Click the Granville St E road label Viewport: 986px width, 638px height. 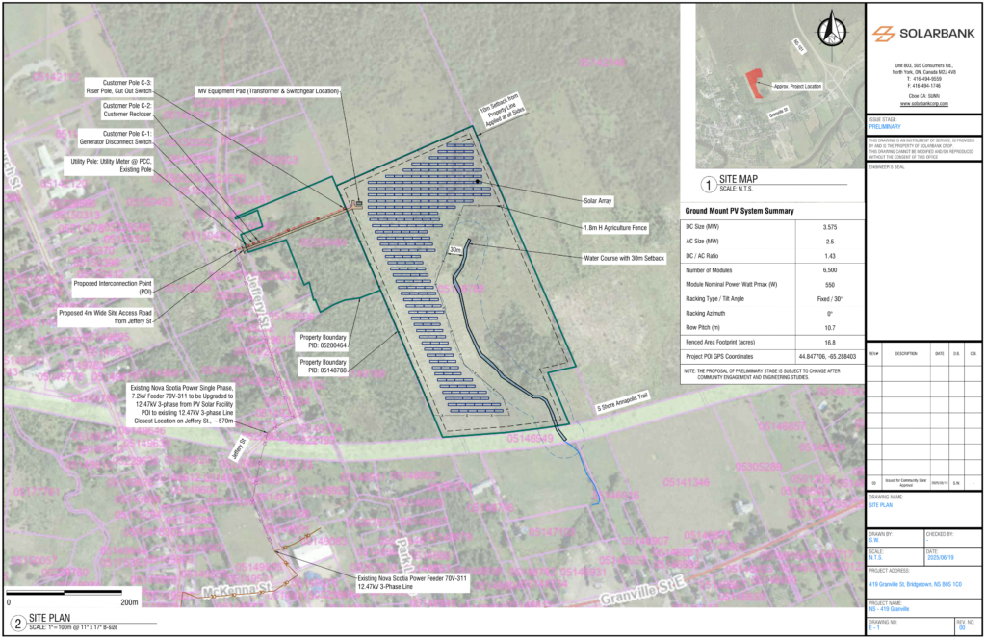pyautogui.click(x=642, y=590)
